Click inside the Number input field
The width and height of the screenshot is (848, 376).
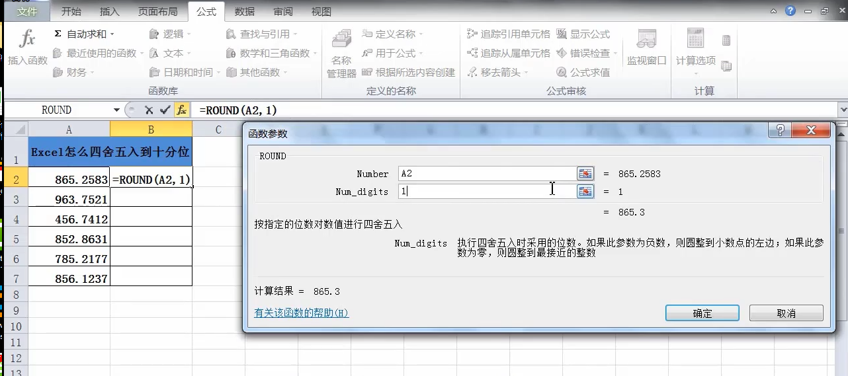(x=486, y=174)
